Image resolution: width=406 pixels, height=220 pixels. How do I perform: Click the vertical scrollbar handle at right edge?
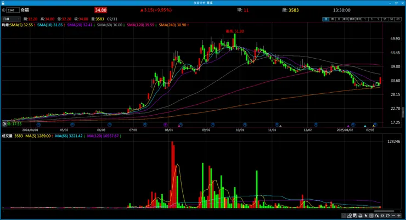403,112
